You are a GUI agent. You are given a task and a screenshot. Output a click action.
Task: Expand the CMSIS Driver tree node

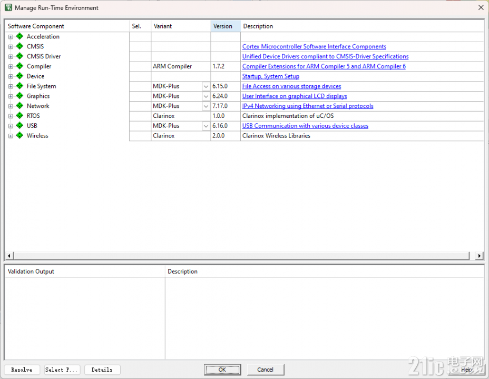[11, 57]
